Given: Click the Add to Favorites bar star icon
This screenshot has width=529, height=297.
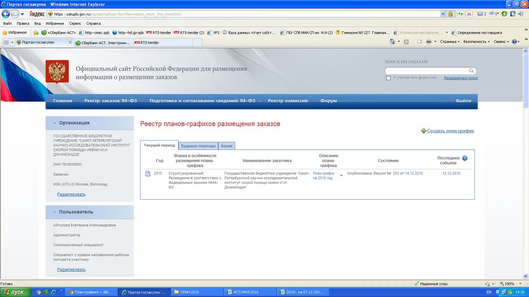Looking at the screenshot, I should pyautogui.click(x=36, y=33).
